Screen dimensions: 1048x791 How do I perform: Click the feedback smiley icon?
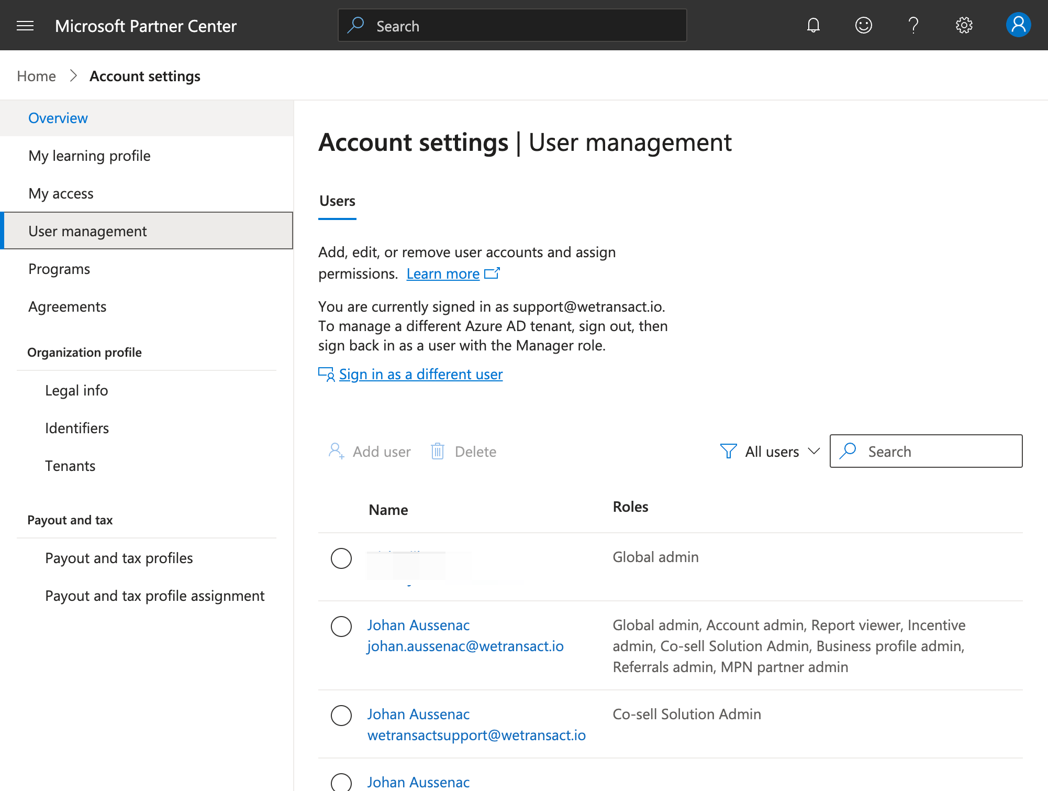coord(863,25)
